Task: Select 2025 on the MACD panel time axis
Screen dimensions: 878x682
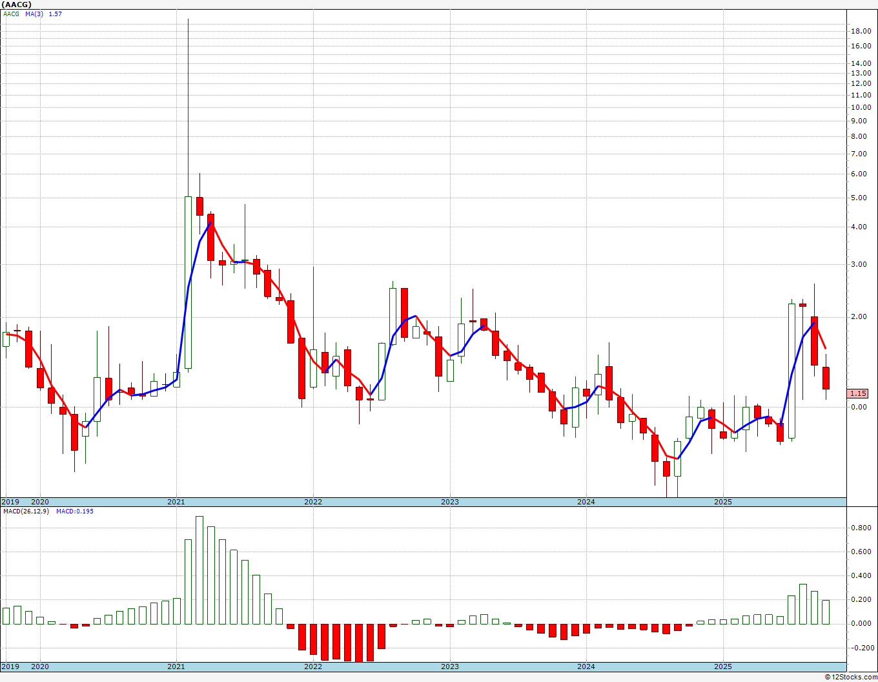Action: coord(723,666)
